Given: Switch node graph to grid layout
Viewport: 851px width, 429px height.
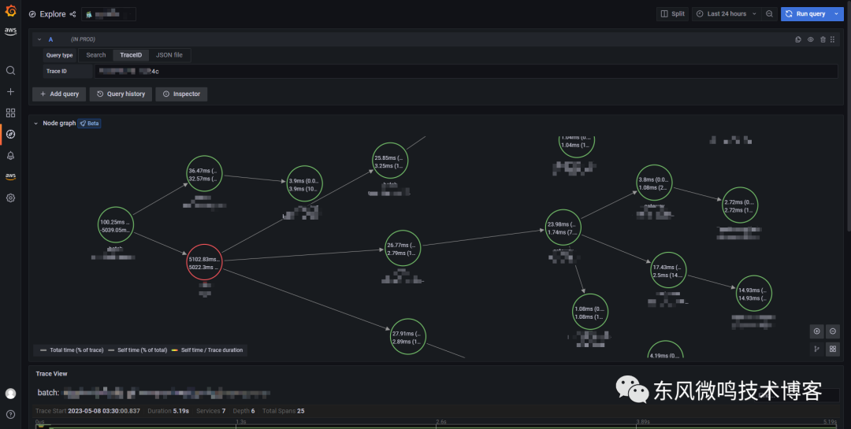Looking at the screenshot, I should pyautogui.click(x=833, y=349).
